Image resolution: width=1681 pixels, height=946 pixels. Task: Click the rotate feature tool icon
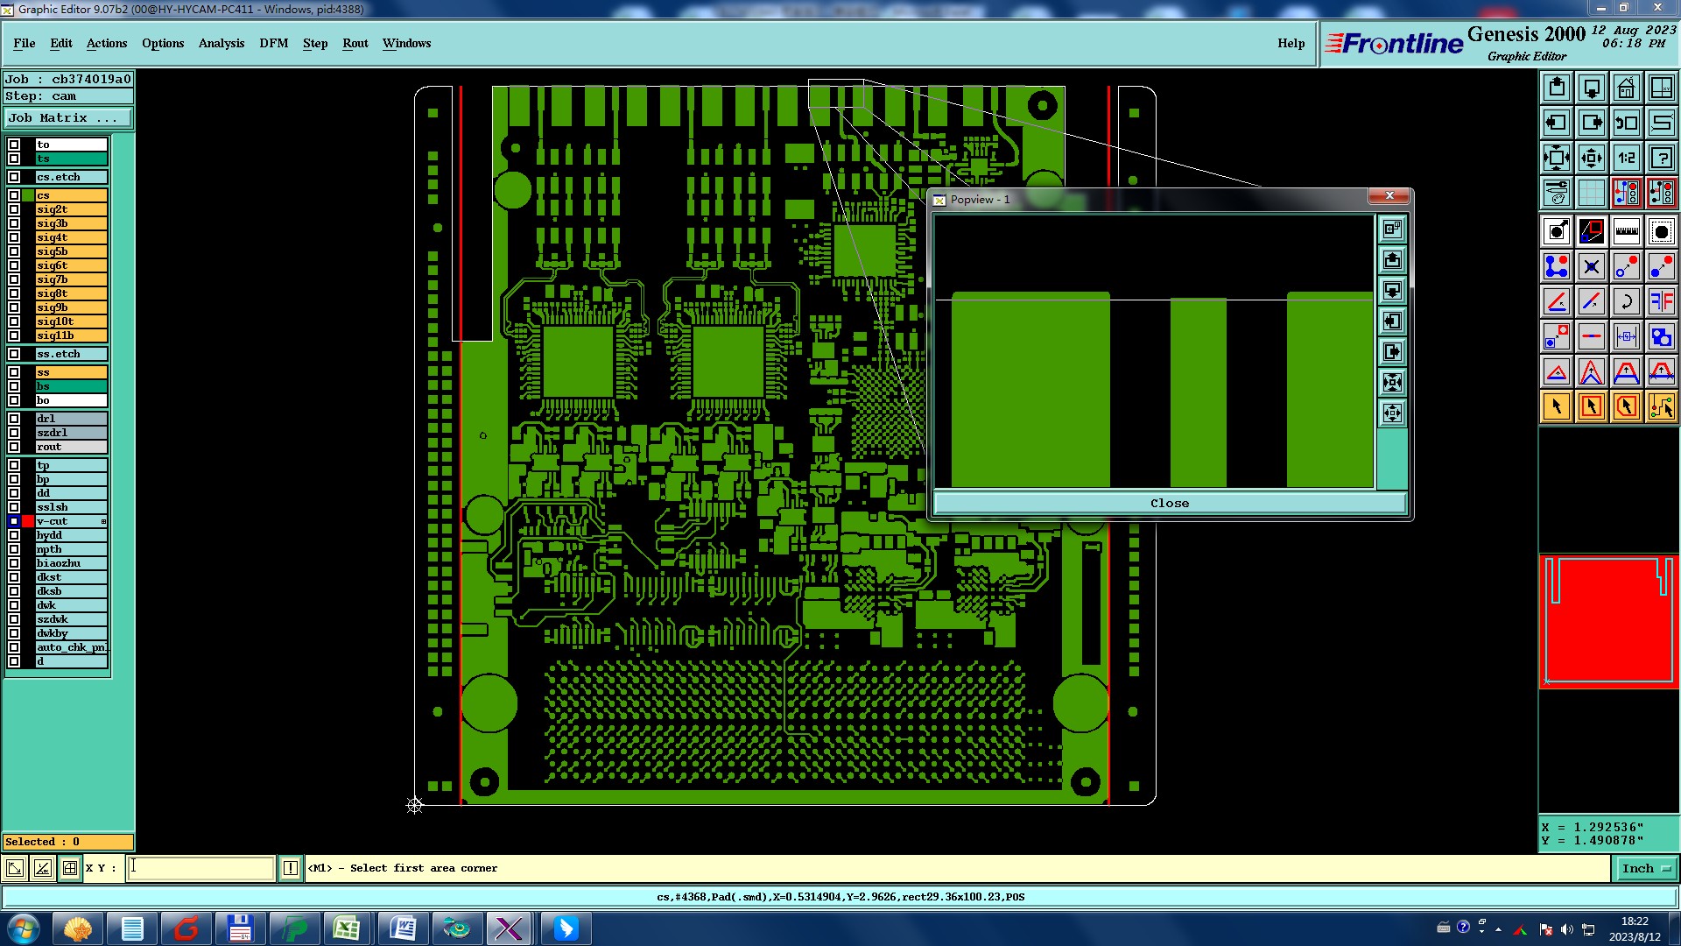coord(1626,301)
